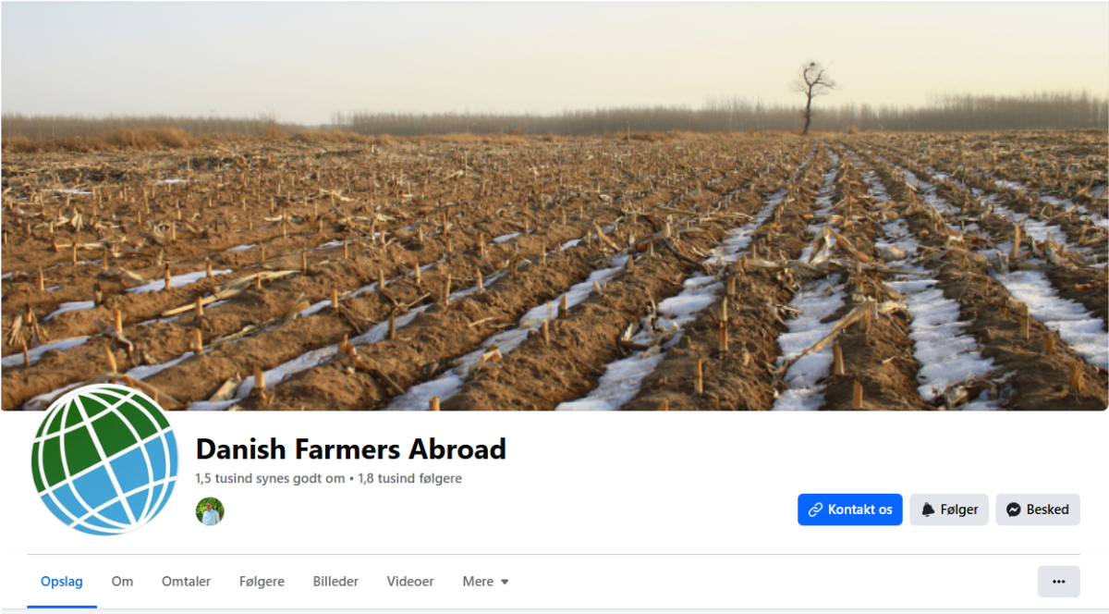The width and height of the screenshot is (1109, 614).
Task: Open the Videoer tab
Action: 410,582
